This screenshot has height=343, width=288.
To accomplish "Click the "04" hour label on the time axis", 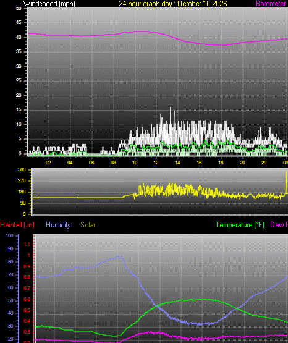I will [x=70, y=163].
